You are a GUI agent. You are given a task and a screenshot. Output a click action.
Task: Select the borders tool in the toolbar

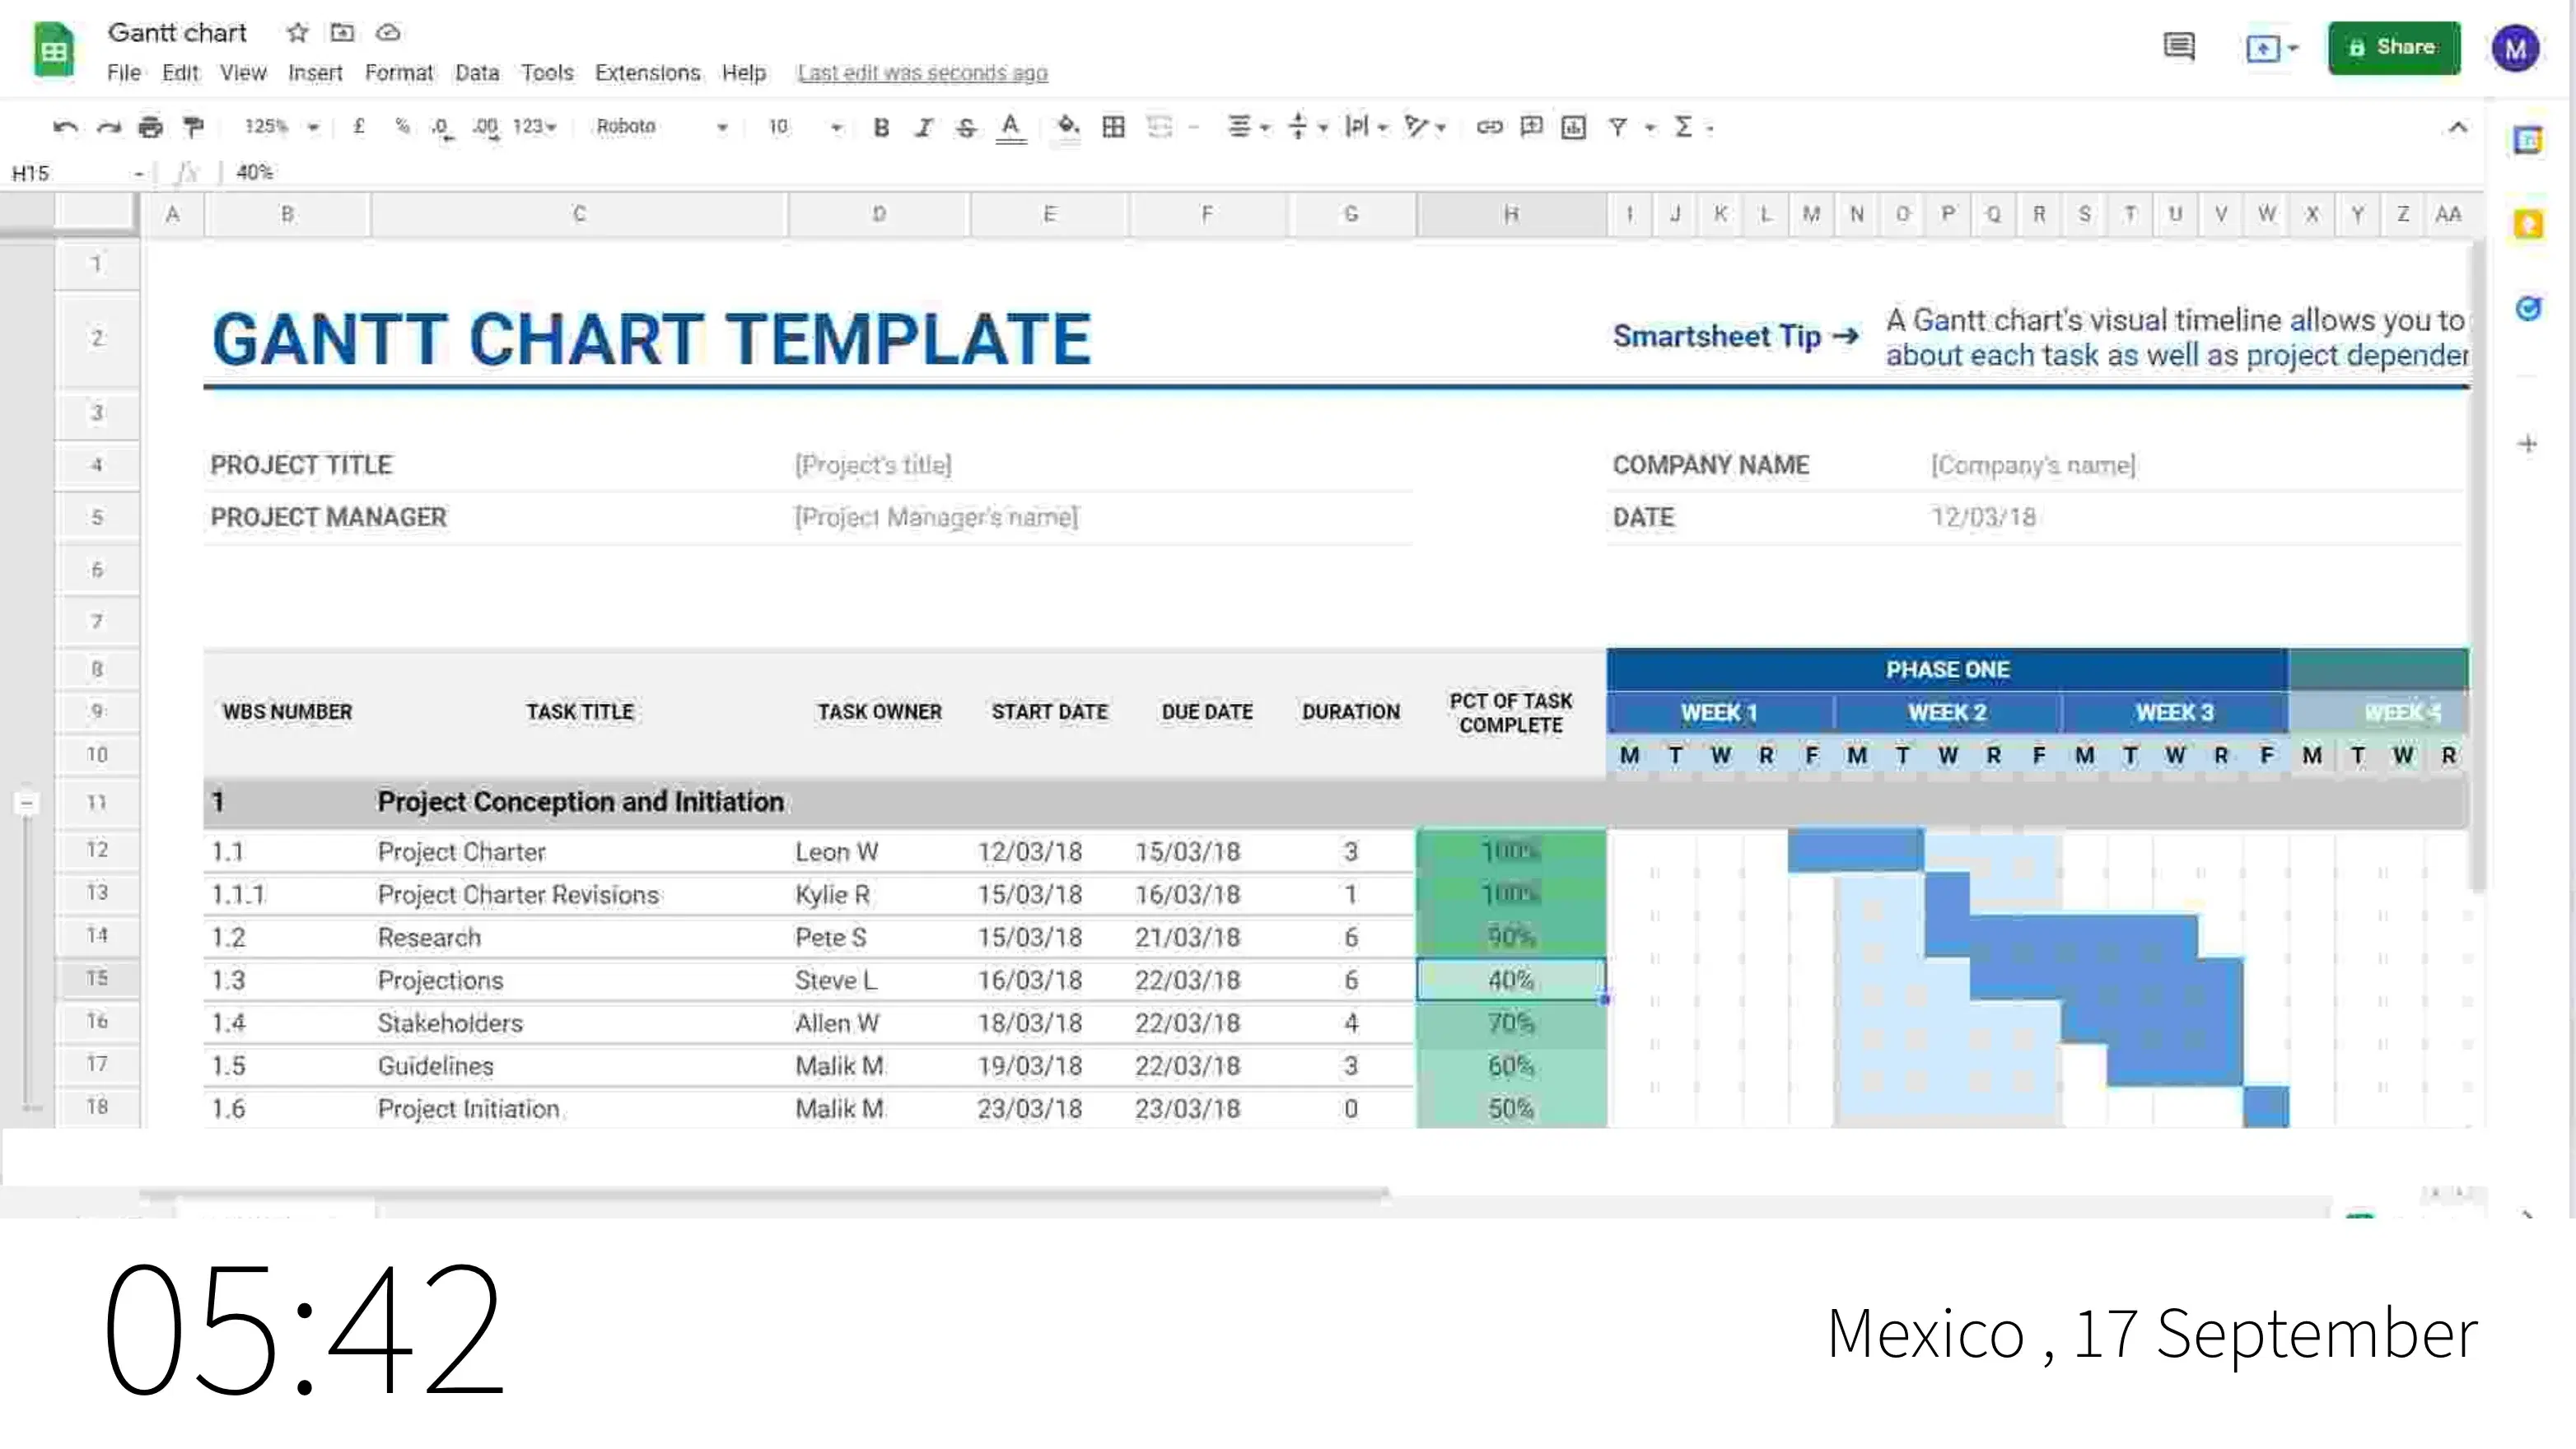(x=1113, y=127)
